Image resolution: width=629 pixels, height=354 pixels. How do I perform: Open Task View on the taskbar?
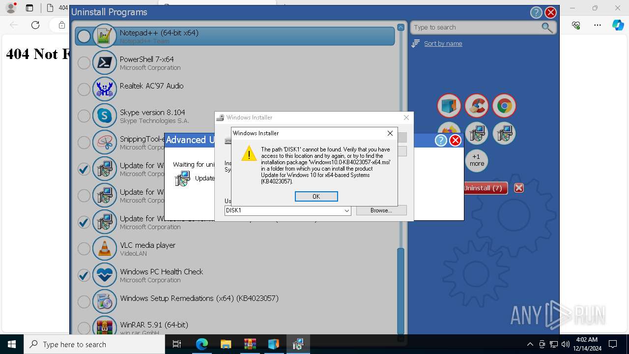(177, 344)
